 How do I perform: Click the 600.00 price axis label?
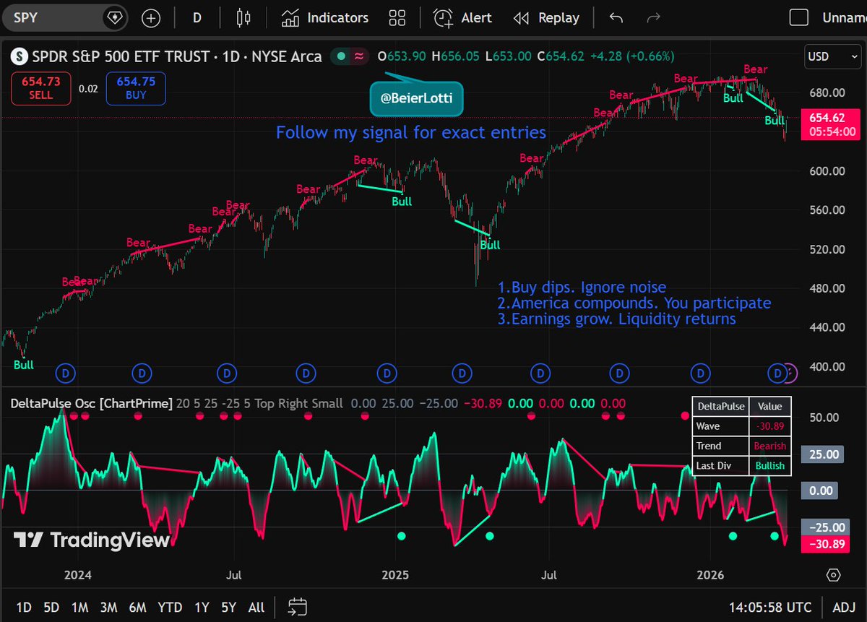pos(827,171)
